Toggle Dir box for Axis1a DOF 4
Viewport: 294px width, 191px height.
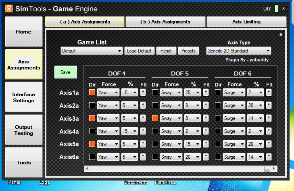(x=92, y=92)
